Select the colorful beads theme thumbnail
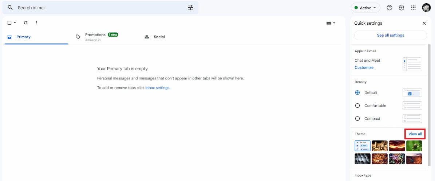This screenshot has width=435, height=181. [397, 159]
